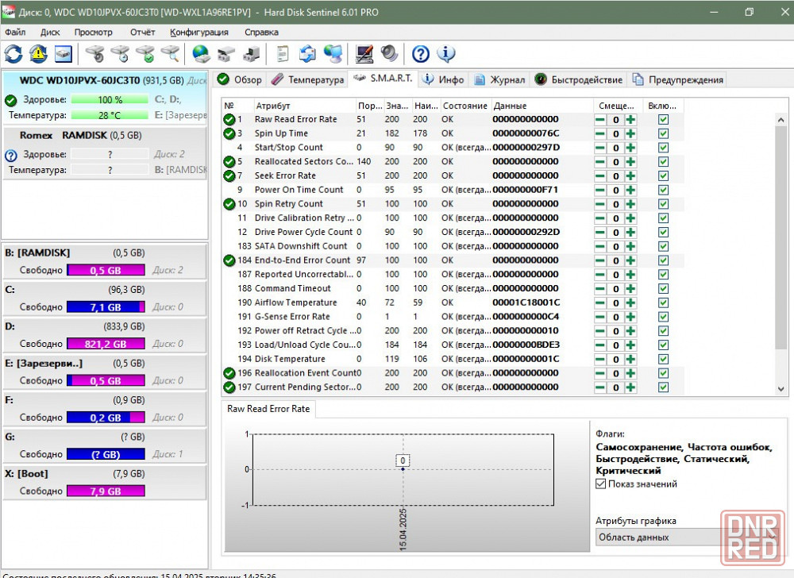Screen dimensions: 794x578
Task: Click the tower computer with drives icon
Action: click(x=251, y=54)
